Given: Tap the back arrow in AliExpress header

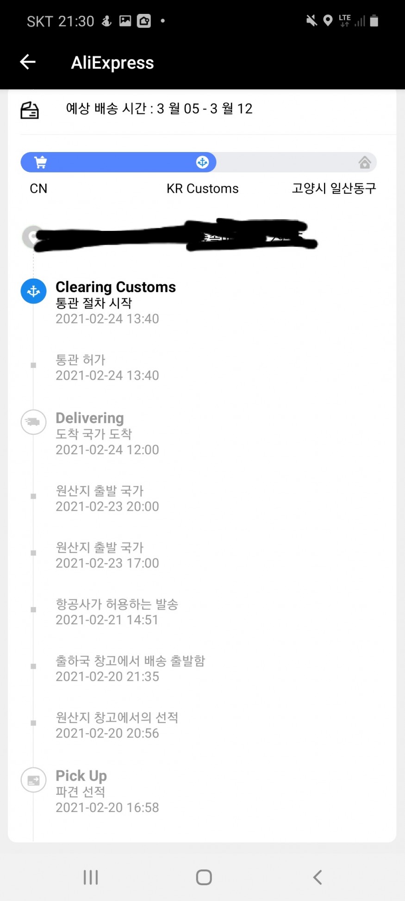Looking at the screenshot, I should [28, 62].
